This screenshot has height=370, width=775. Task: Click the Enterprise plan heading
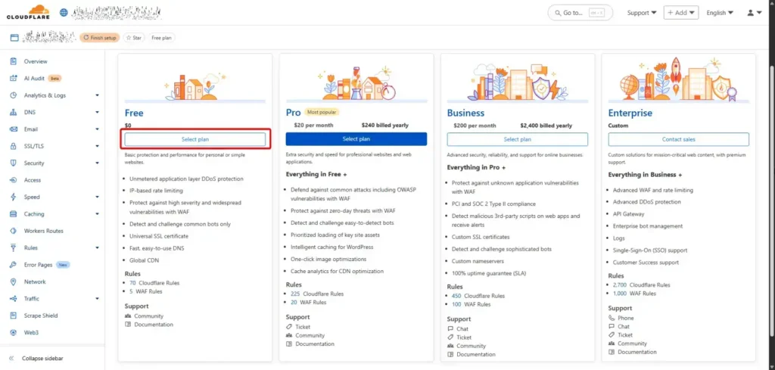(630, 113)
